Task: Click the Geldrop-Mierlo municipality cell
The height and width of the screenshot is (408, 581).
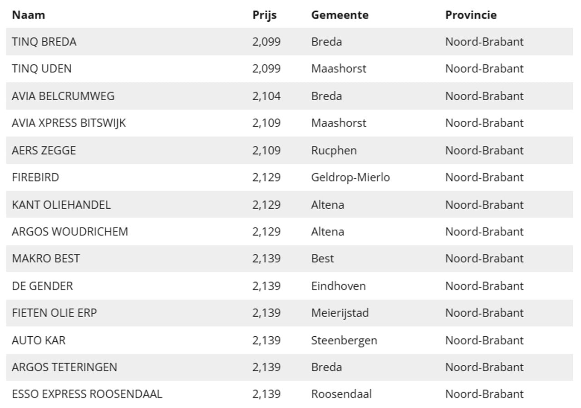Action: 350,177
